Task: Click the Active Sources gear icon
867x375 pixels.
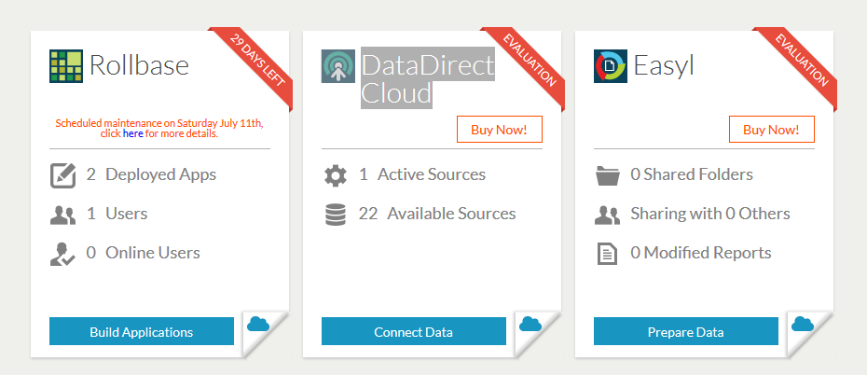Action: coord(335,174)
